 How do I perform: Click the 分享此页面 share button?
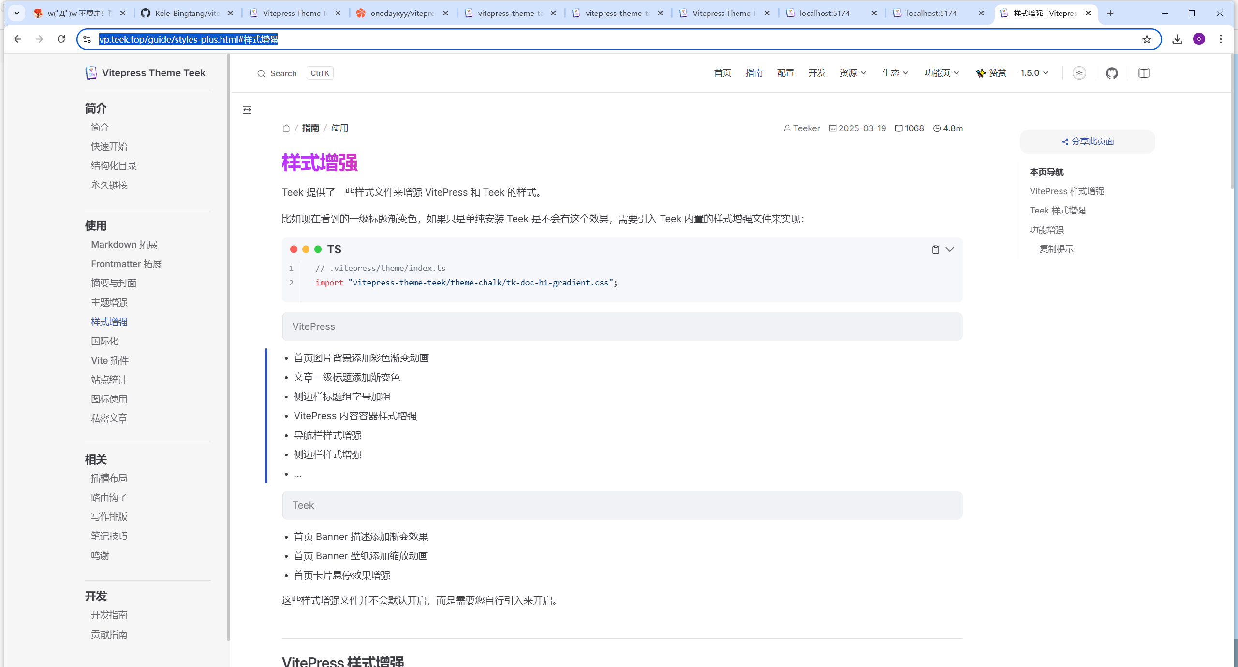pyautogui.click(x=1087, y=142)
